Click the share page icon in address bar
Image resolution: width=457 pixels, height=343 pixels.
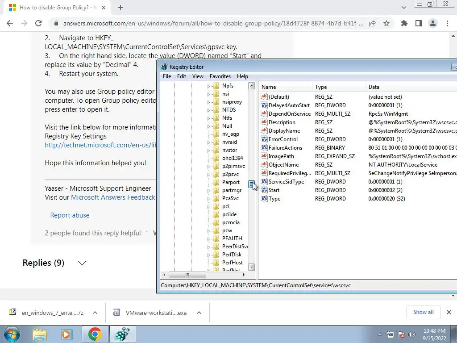[x=372, y=23]
